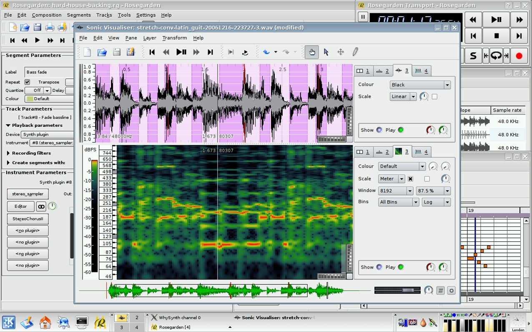Toggle Show for the spectrogram layer
The image size is (532, 332).
[379, 267]
